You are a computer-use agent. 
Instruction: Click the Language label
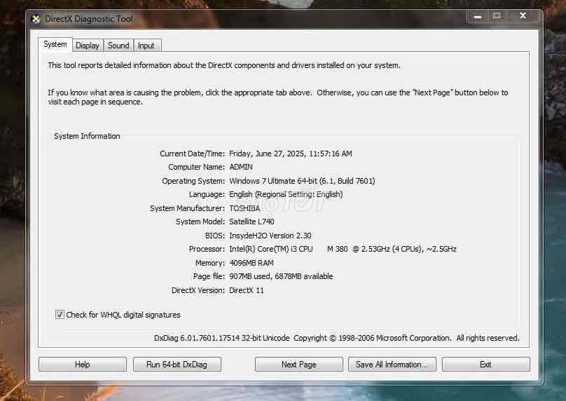tap(207, 194)
